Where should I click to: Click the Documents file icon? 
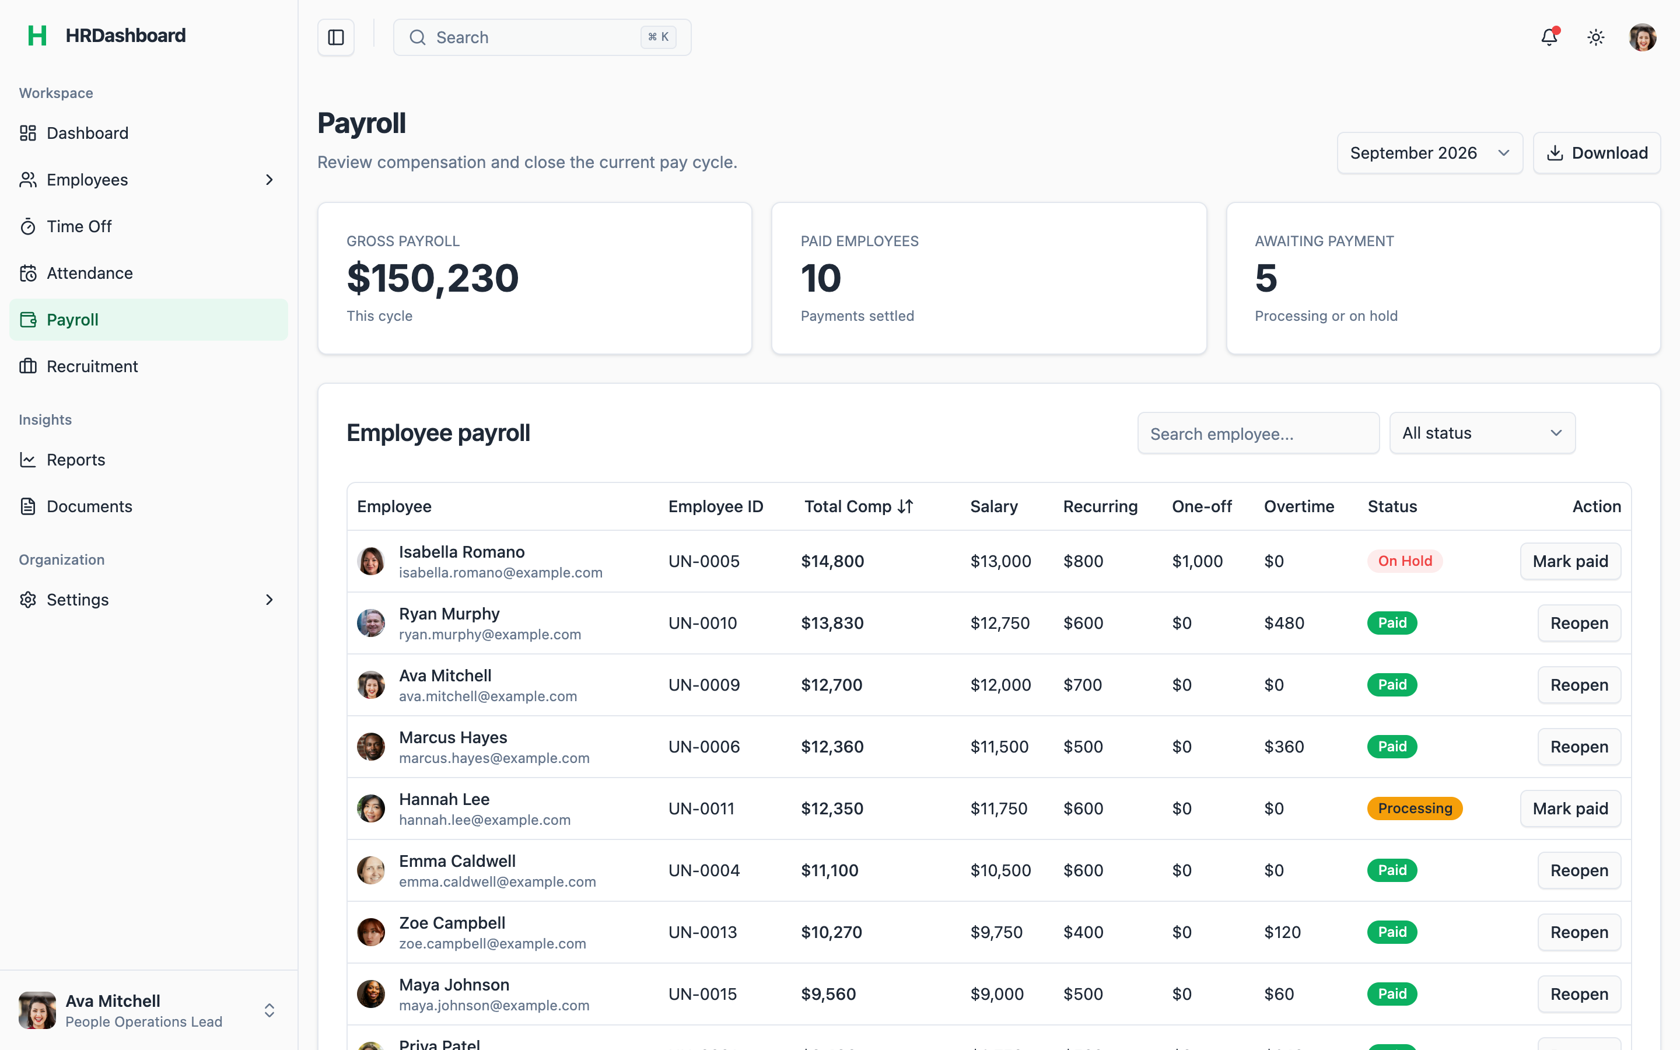pos(28,507)
